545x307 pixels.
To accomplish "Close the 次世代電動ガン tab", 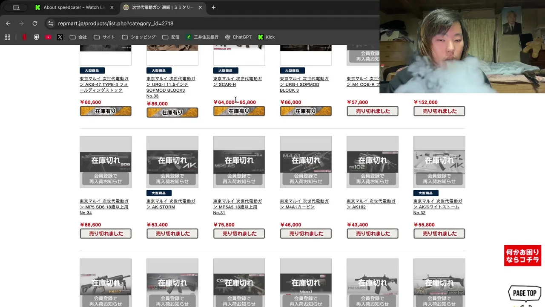I will click(x=200, y=7).
